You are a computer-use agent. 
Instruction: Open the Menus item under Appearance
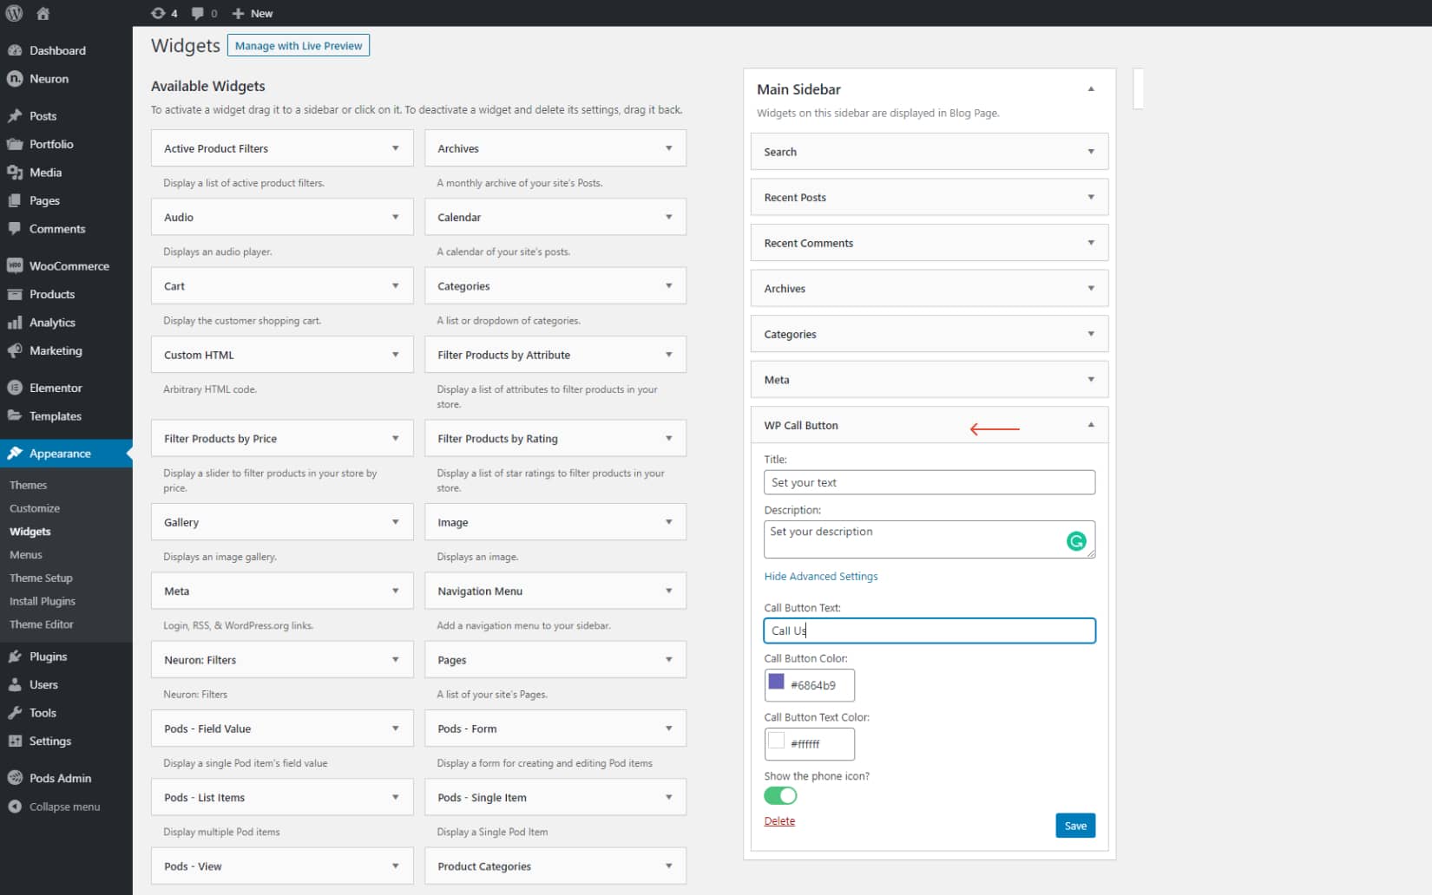tap(25, 554)
